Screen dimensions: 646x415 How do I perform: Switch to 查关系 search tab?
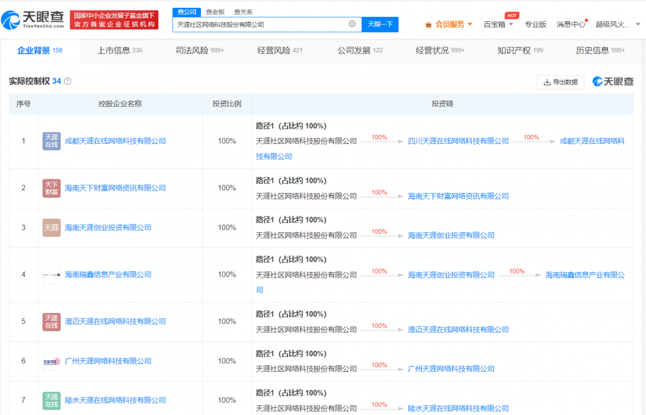pos(243,12)
